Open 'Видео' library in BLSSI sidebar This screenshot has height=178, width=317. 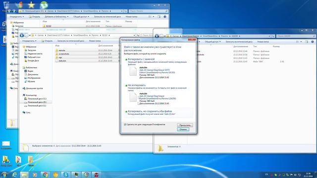click(x=30, y=71)
